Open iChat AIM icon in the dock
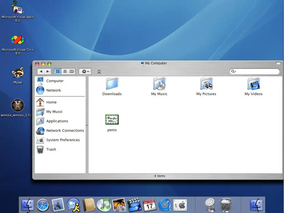284x213 pixels. click(x=73, y=205)
